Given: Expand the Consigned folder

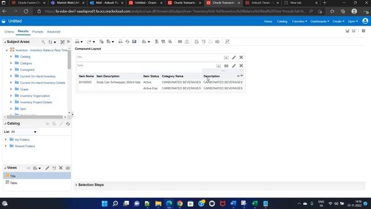Looking at the screenshot, I should coord(11,70).
